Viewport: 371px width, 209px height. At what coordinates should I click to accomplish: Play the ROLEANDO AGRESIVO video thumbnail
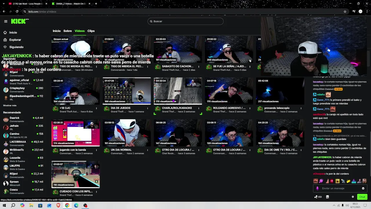click(x=229, y=91)
